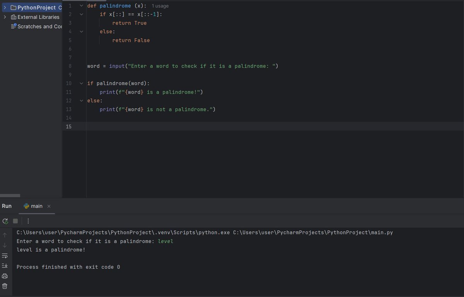Collapse the palindrome function fold
The height and width of the screenshot is (297, 464).
(81, 6)
